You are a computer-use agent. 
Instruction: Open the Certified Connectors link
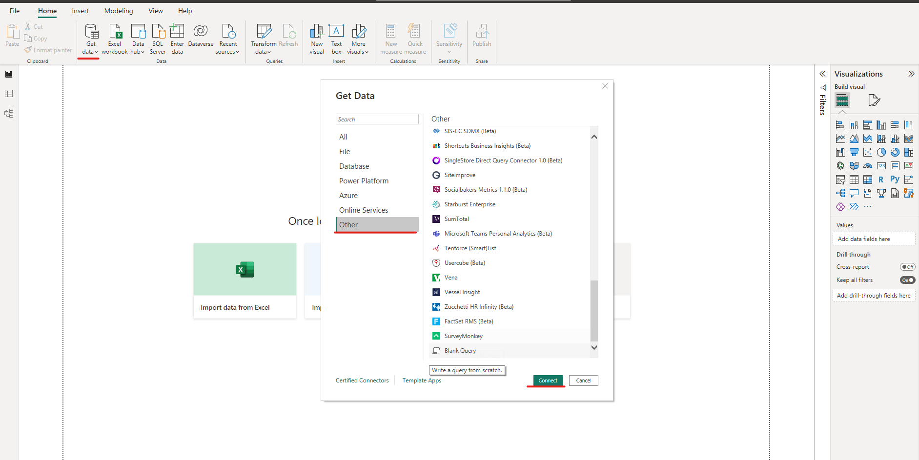pyautogui.click(x=362, y=380)
